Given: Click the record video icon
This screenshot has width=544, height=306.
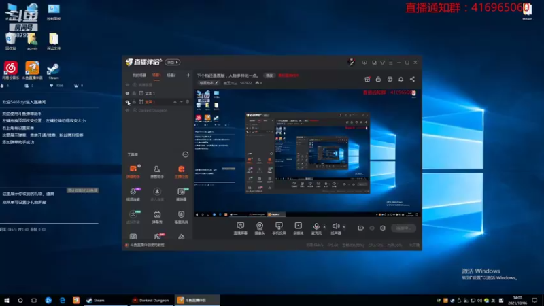Looking at the screenshot, I should pos(360,228).
